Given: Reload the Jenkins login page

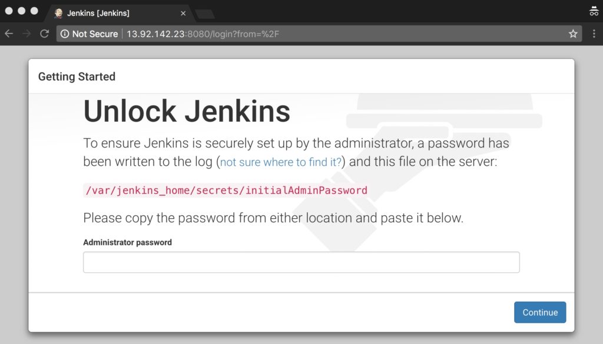Looking at the screenshot, I should click(44, 34).
